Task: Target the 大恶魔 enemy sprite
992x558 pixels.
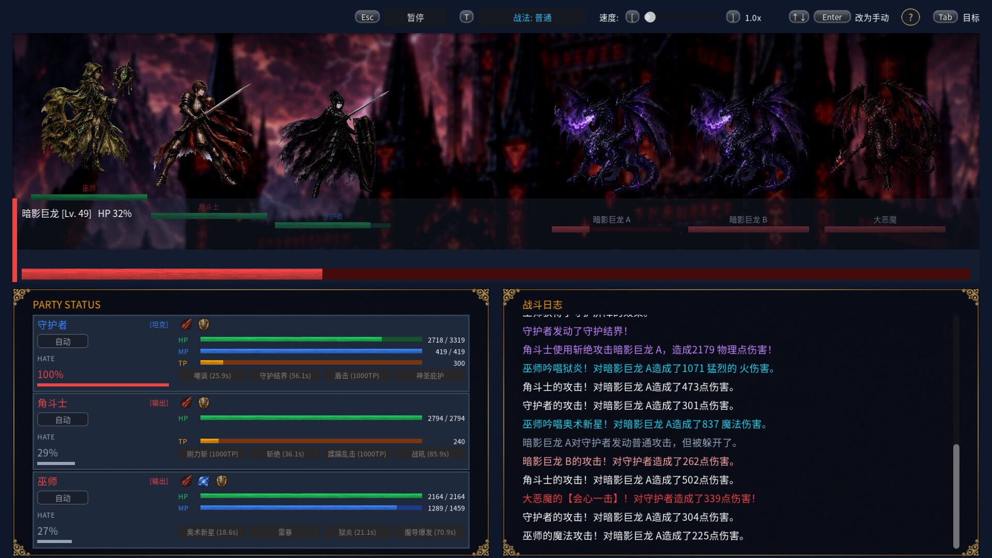Action: (885, 134)
